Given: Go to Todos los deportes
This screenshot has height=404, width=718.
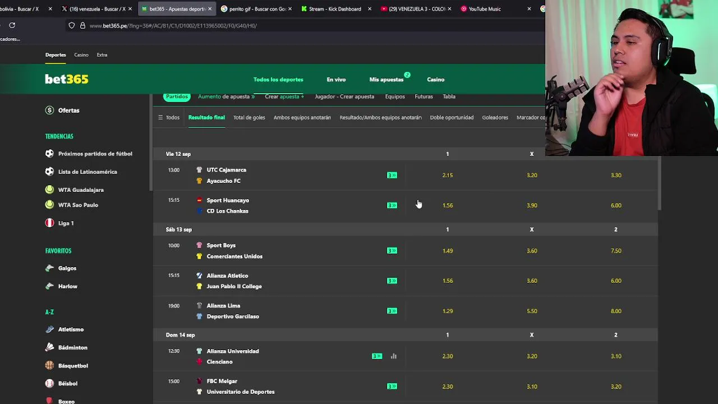Looking at the screenshot, I should (x=278, y=80).
